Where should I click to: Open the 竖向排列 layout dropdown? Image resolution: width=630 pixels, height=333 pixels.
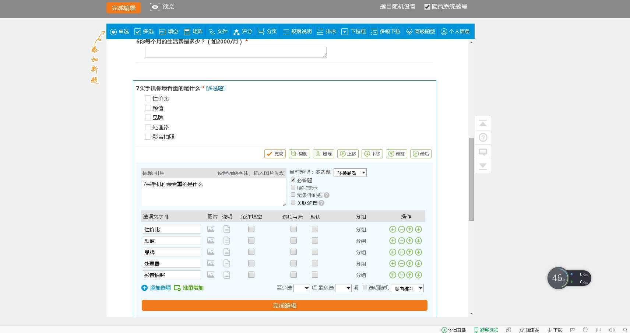click(x=407, y=288)
